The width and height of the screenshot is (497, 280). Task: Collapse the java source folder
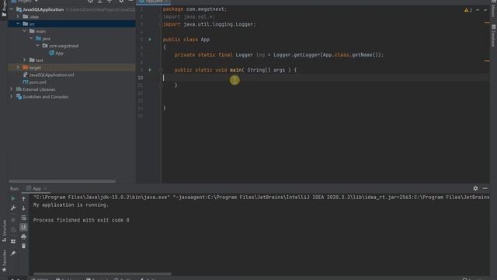(31, 38)
